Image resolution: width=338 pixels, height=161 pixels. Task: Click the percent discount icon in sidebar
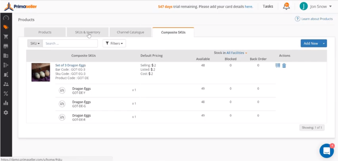6,94
